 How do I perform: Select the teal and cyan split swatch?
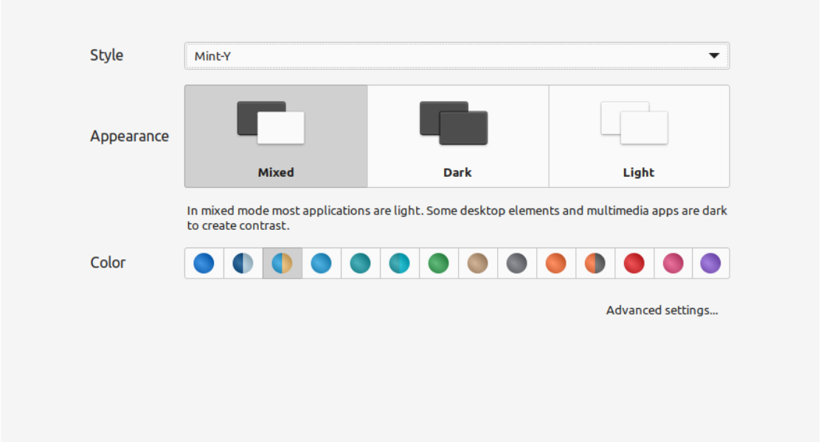click(x=400, y=263)
